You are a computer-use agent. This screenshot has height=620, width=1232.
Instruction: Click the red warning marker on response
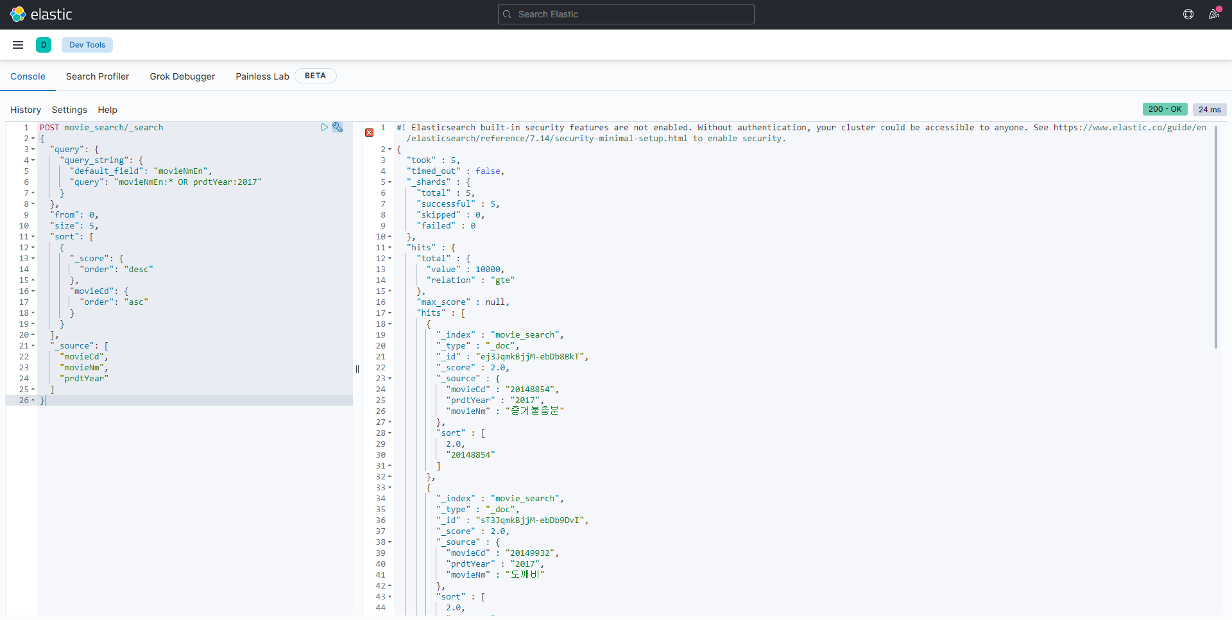pyautogui.click(x=370, y=132)
